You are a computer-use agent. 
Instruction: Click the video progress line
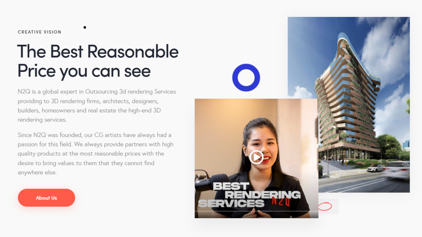256,211
